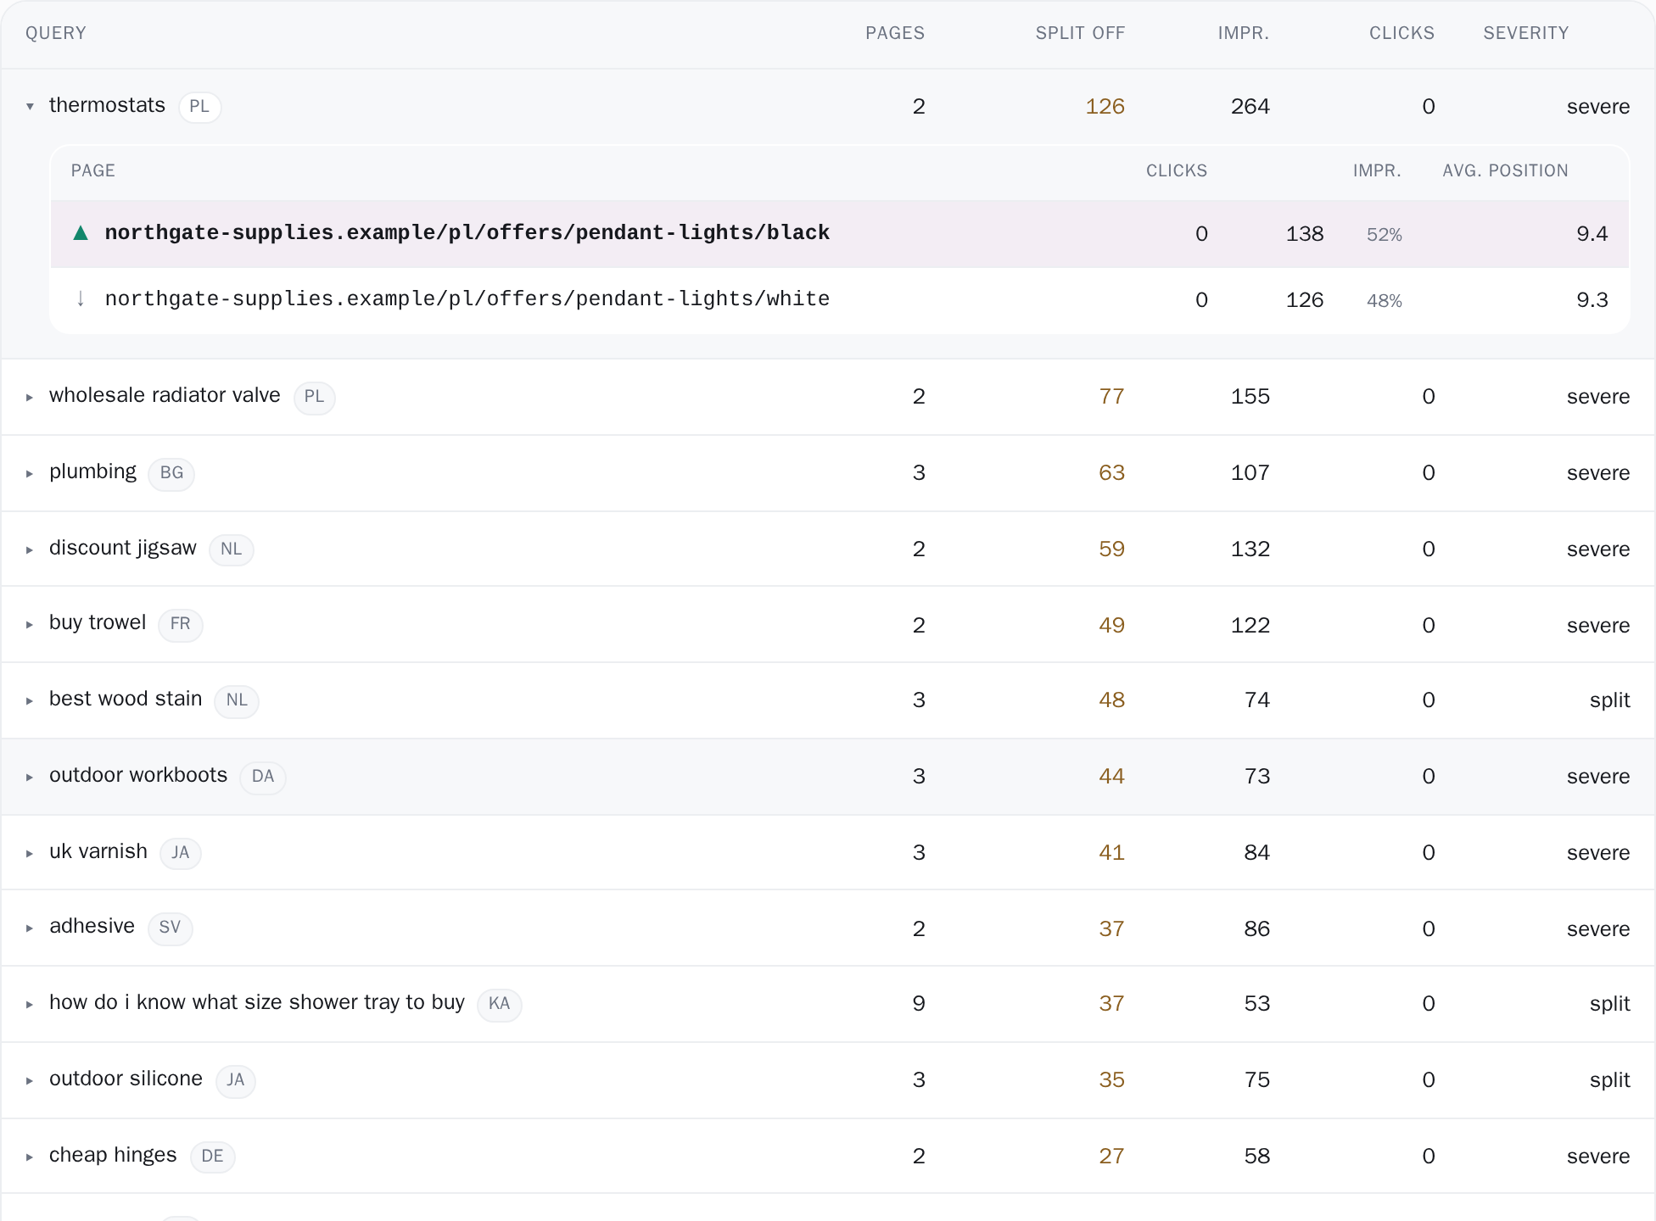Viewport: 1656px width, 1221px height.
Task: Click the KA tag on shower tray query
Action: 499,1004
